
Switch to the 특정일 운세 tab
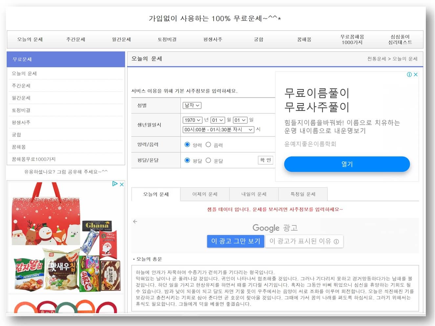pos(303,194)
